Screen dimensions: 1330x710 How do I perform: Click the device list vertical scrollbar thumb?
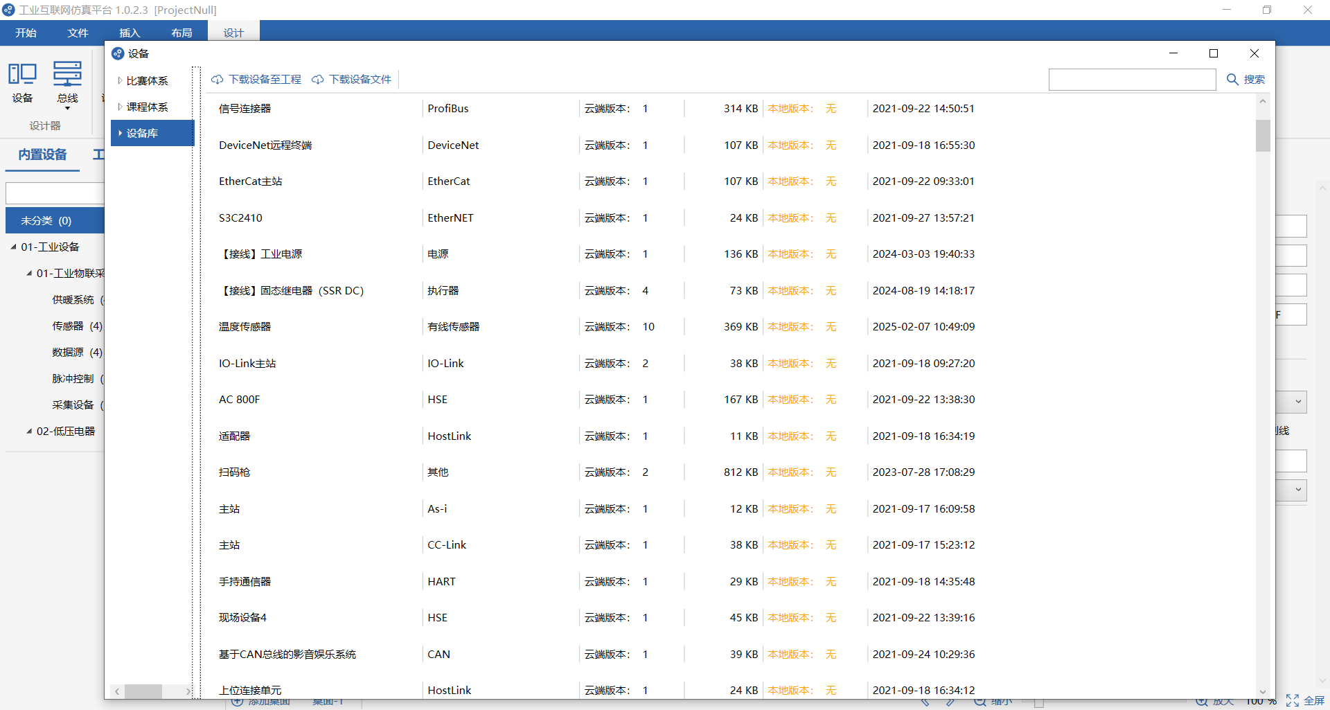[x=1263, y=136]
